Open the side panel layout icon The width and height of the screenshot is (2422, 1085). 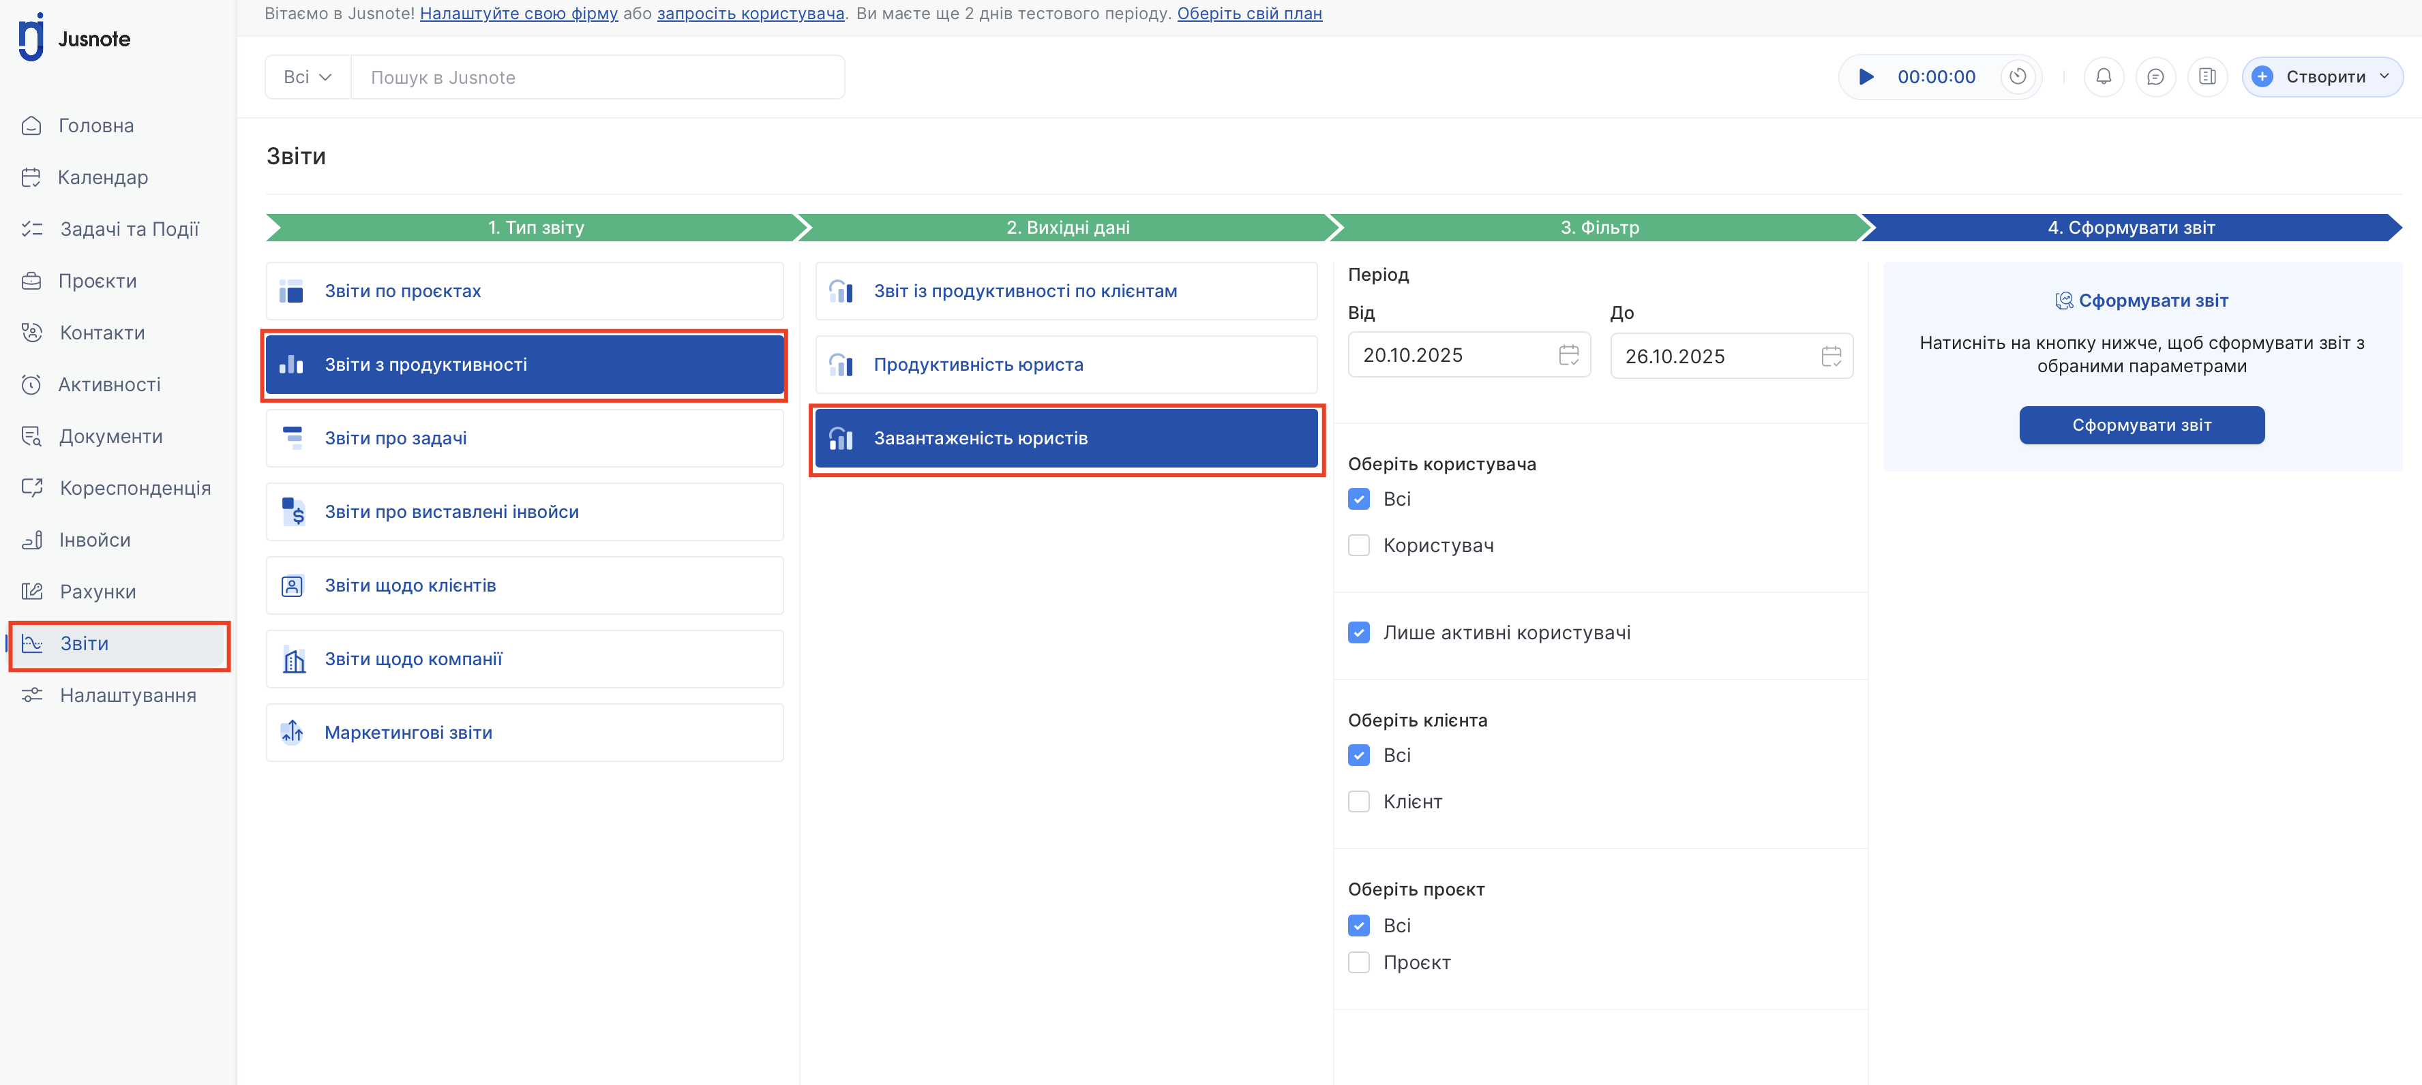tap(2208, 77)
